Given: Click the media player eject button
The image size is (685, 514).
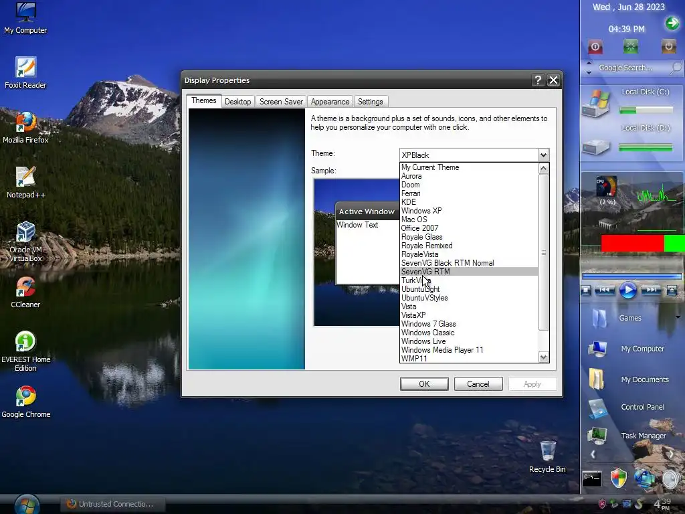Looking at the screenshot, I should [x=672, y=290].
